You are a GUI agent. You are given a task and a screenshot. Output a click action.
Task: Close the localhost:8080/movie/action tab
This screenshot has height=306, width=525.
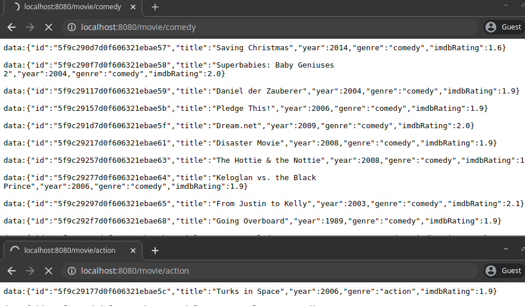click(134, 251)
